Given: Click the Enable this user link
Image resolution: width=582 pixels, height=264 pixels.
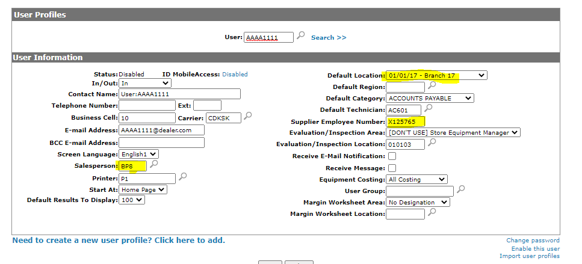Looking at the screenshot, I should tap(535, 248).
